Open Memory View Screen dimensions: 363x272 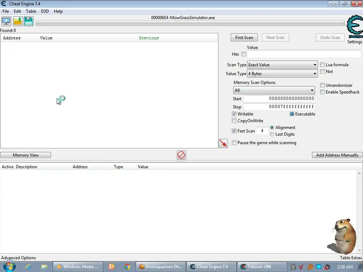(26, 155)
